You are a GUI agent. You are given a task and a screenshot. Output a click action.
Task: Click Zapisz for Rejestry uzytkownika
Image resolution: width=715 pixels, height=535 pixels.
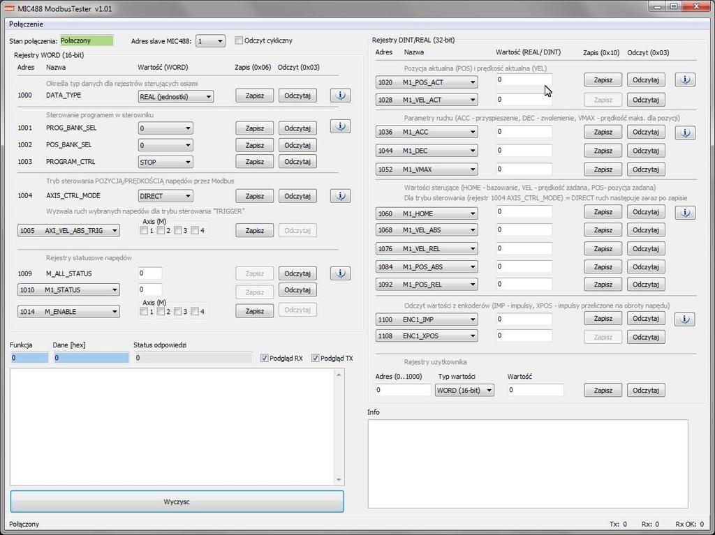(x=603, y=391)
